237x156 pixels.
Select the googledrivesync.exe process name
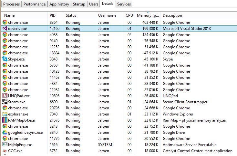26,133
